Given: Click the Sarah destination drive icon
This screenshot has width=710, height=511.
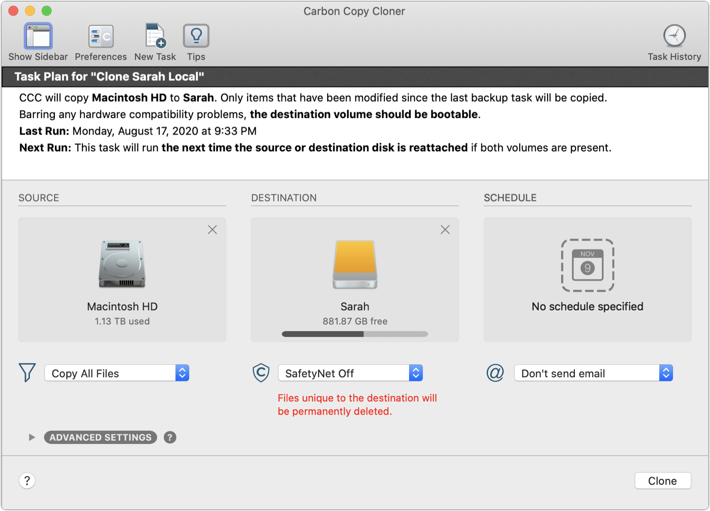Looking at the screenshot, I should coord(355,264).
